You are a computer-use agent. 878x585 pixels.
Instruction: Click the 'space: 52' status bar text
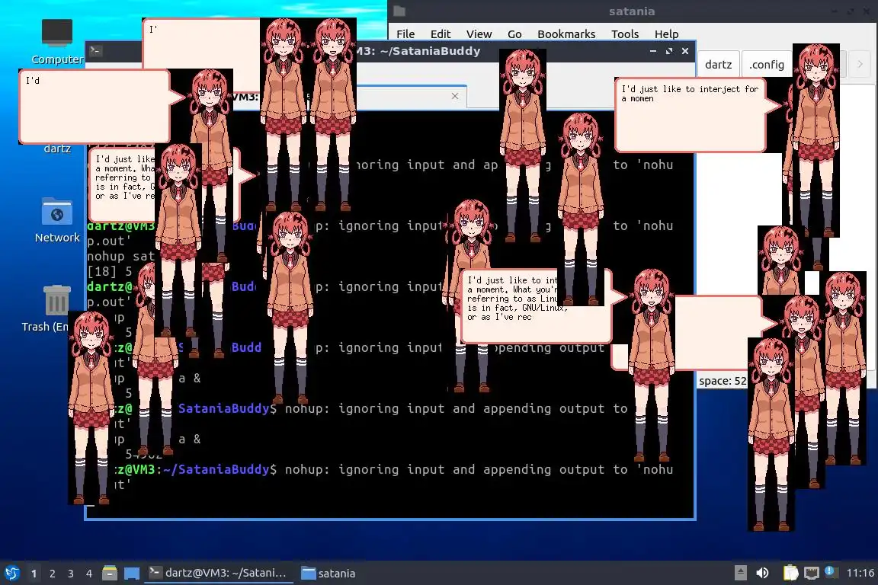pyautogui.click(x=723, y=381)
